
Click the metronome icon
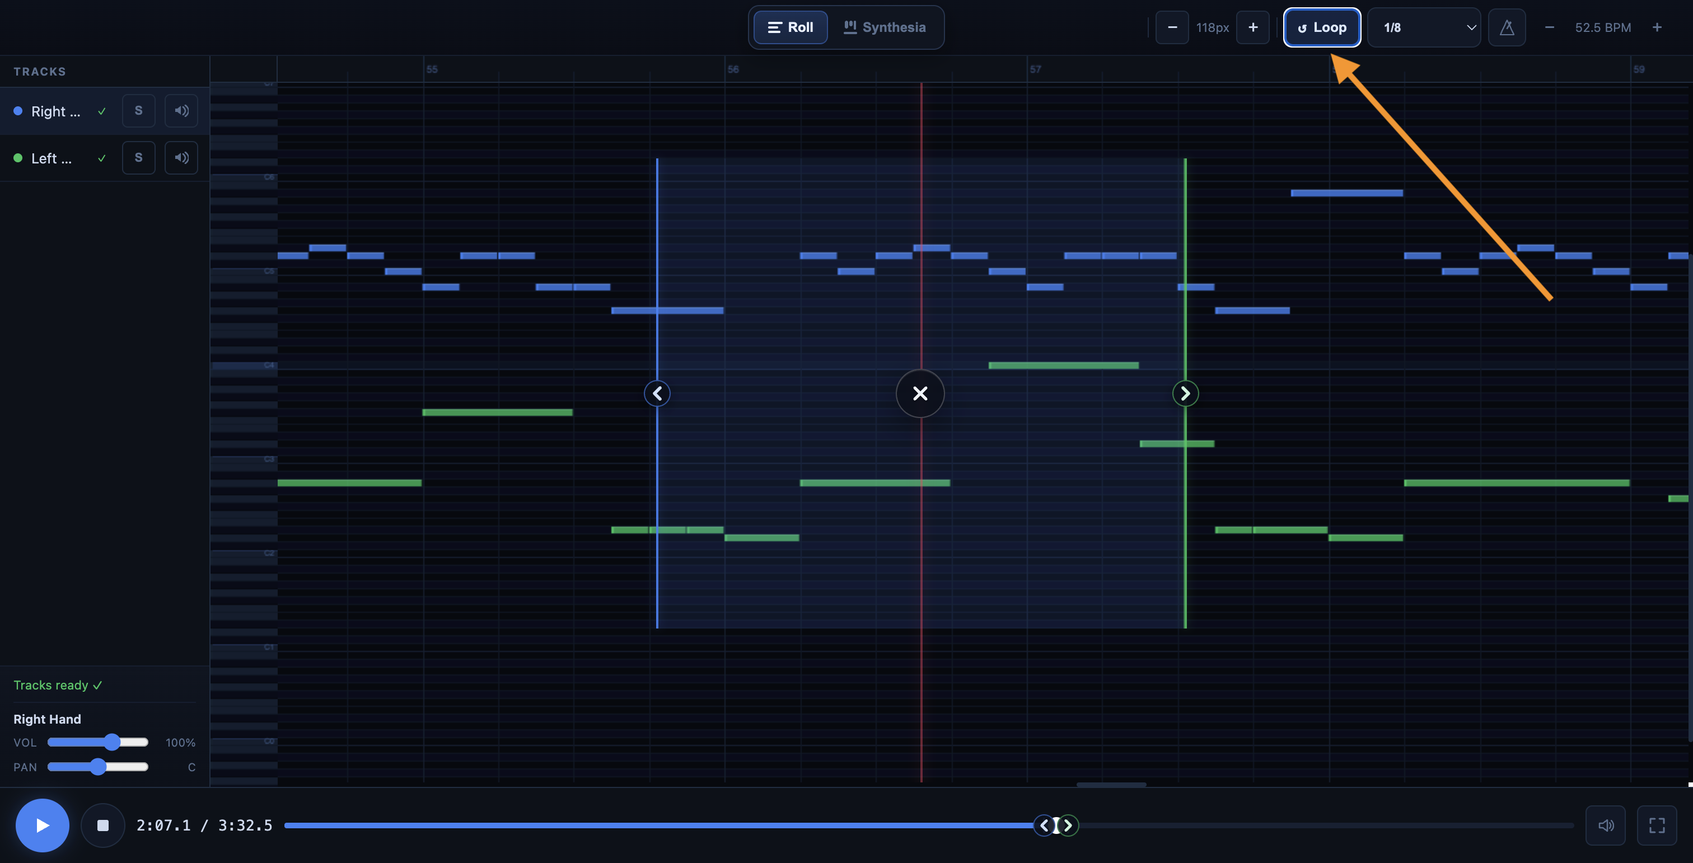[1507, 27]
